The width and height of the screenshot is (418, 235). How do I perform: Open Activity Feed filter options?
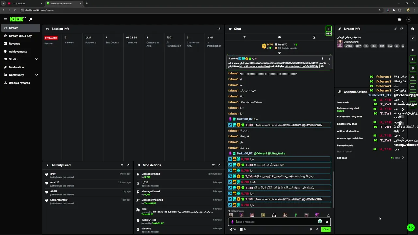click(x=122, y=165)
